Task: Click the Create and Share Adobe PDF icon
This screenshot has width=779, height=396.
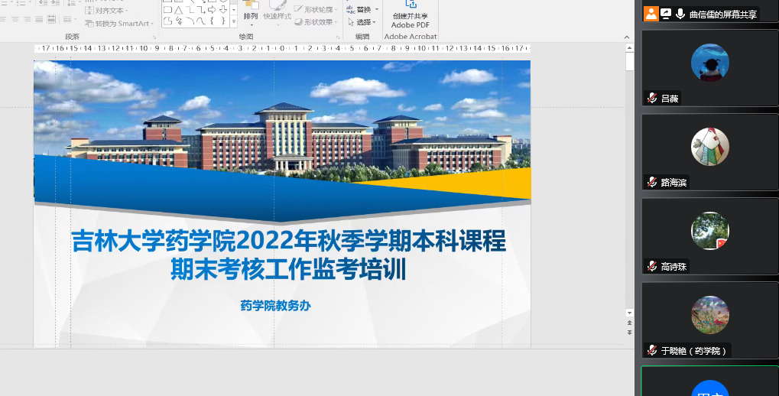Action: pyautogui.click(x=411, y=5)
